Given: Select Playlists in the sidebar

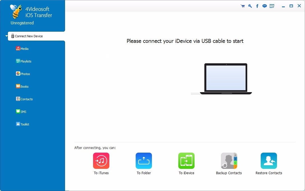Looking at the screenshot, I should (24, 61).
